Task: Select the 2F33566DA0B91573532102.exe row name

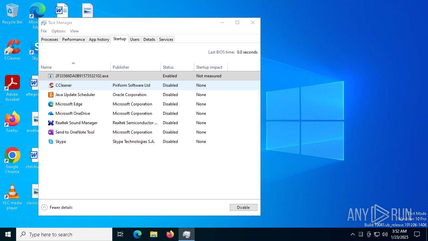Action: pos(82,76)
